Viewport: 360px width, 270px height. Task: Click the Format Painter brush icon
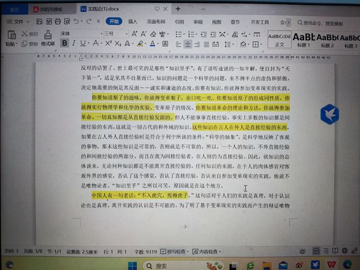[48, 34]
